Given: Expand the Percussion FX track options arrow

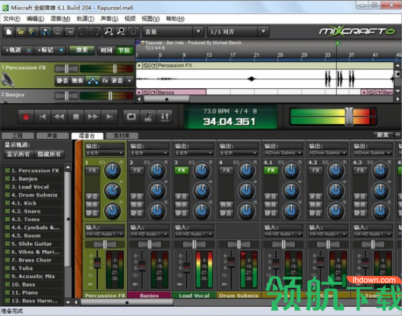Looking at the screenshot, I should 129,81.
